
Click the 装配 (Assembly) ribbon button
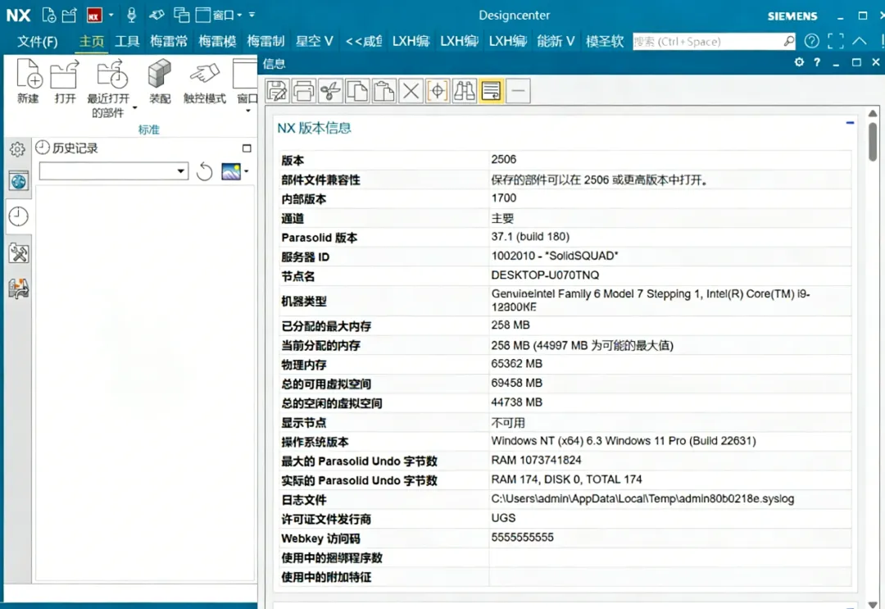pos(160,80)
